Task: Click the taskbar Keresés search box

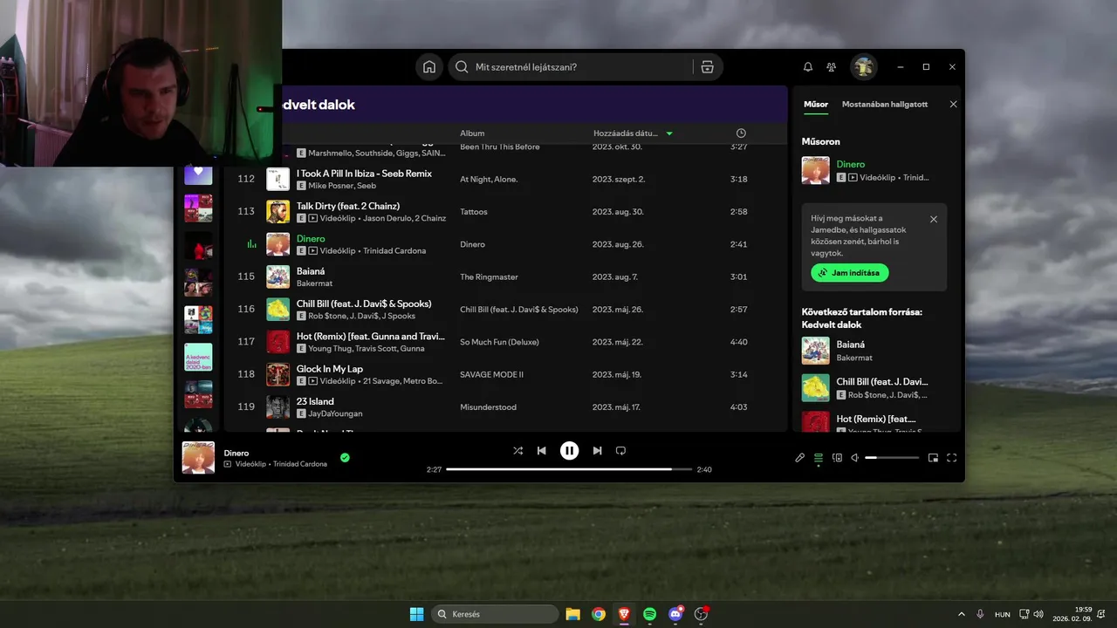Action: (496, 614)
